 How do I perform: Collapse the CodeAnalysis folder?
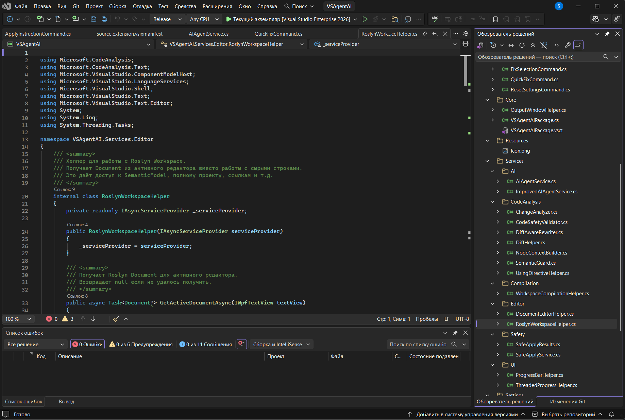[x=492, y=202]
